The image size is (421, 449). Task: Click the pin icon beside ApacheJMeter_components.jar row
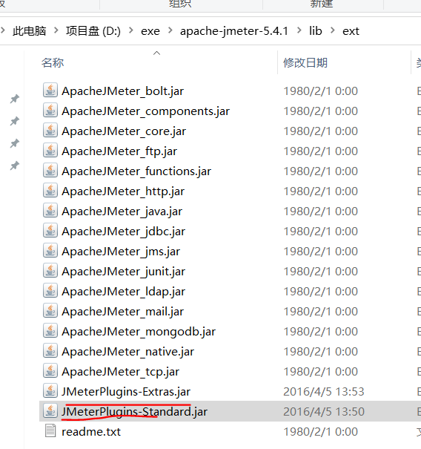pos(15,121)
